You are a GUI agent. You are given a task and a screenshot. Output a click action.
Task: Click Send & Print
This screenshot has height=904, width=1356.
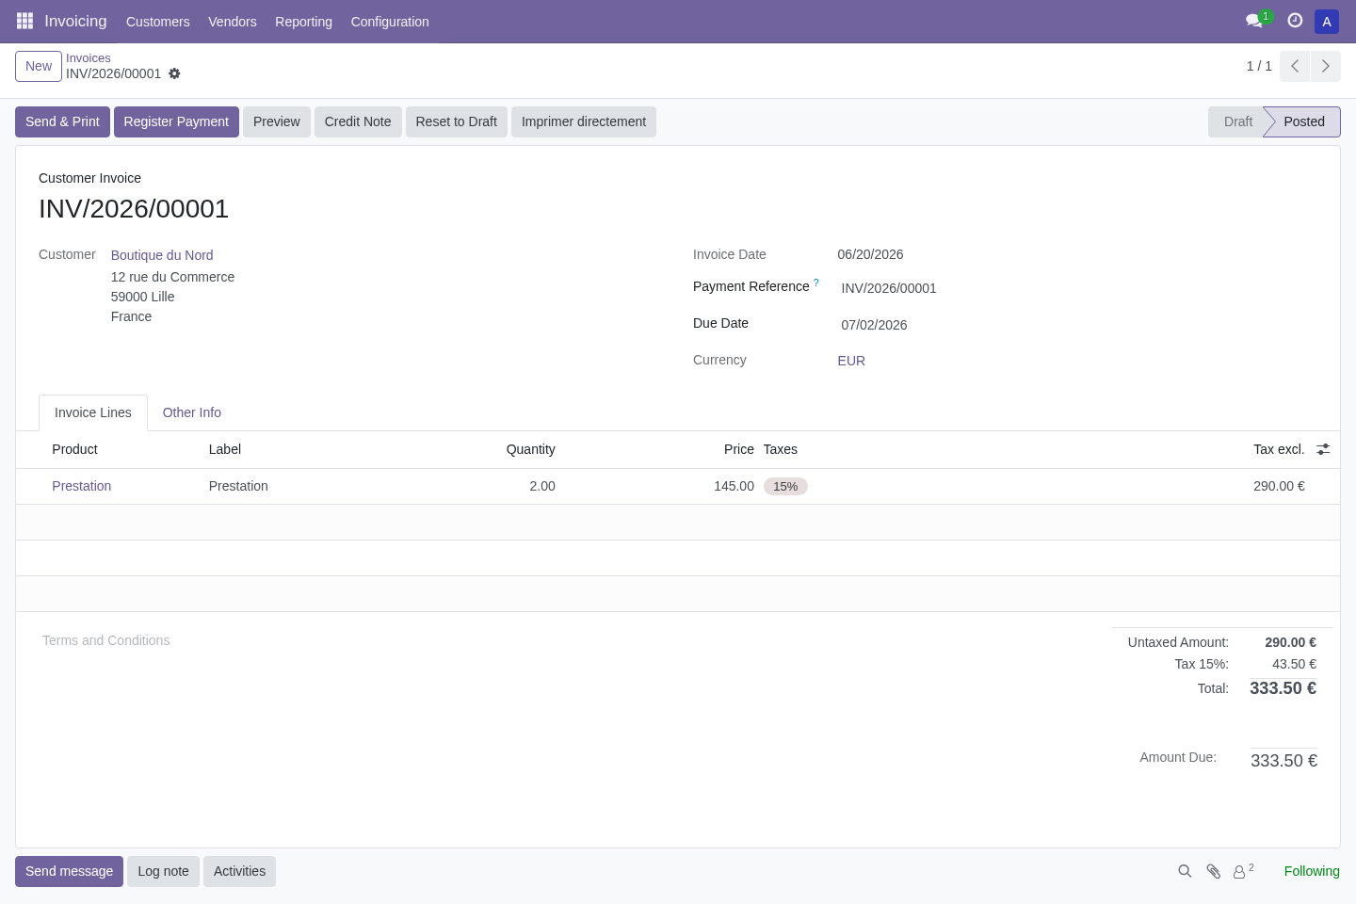click(x=62, y=121)
